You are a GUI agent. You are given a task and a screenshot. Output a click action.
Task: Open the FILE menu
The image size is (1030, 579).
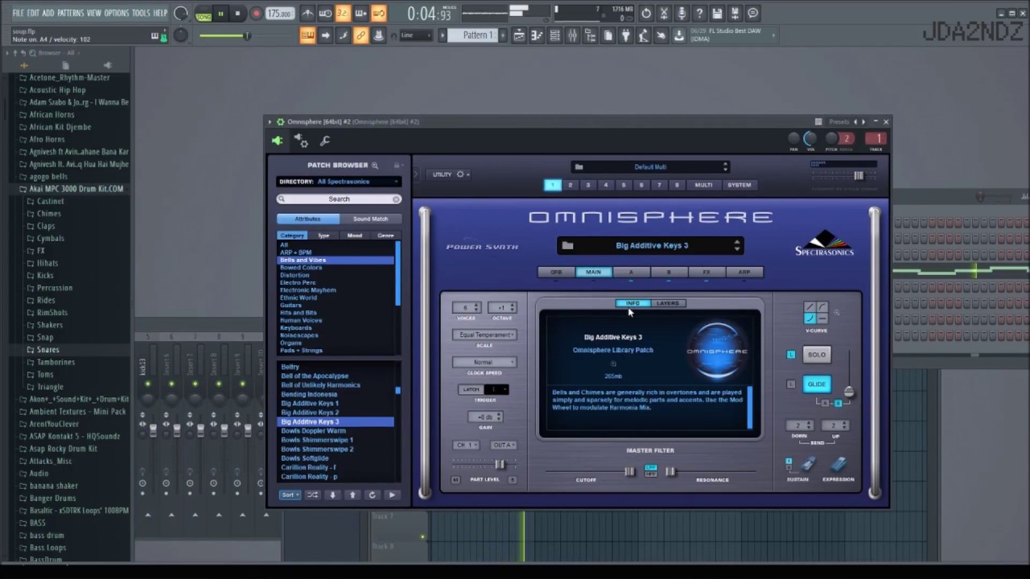(18, 13)
